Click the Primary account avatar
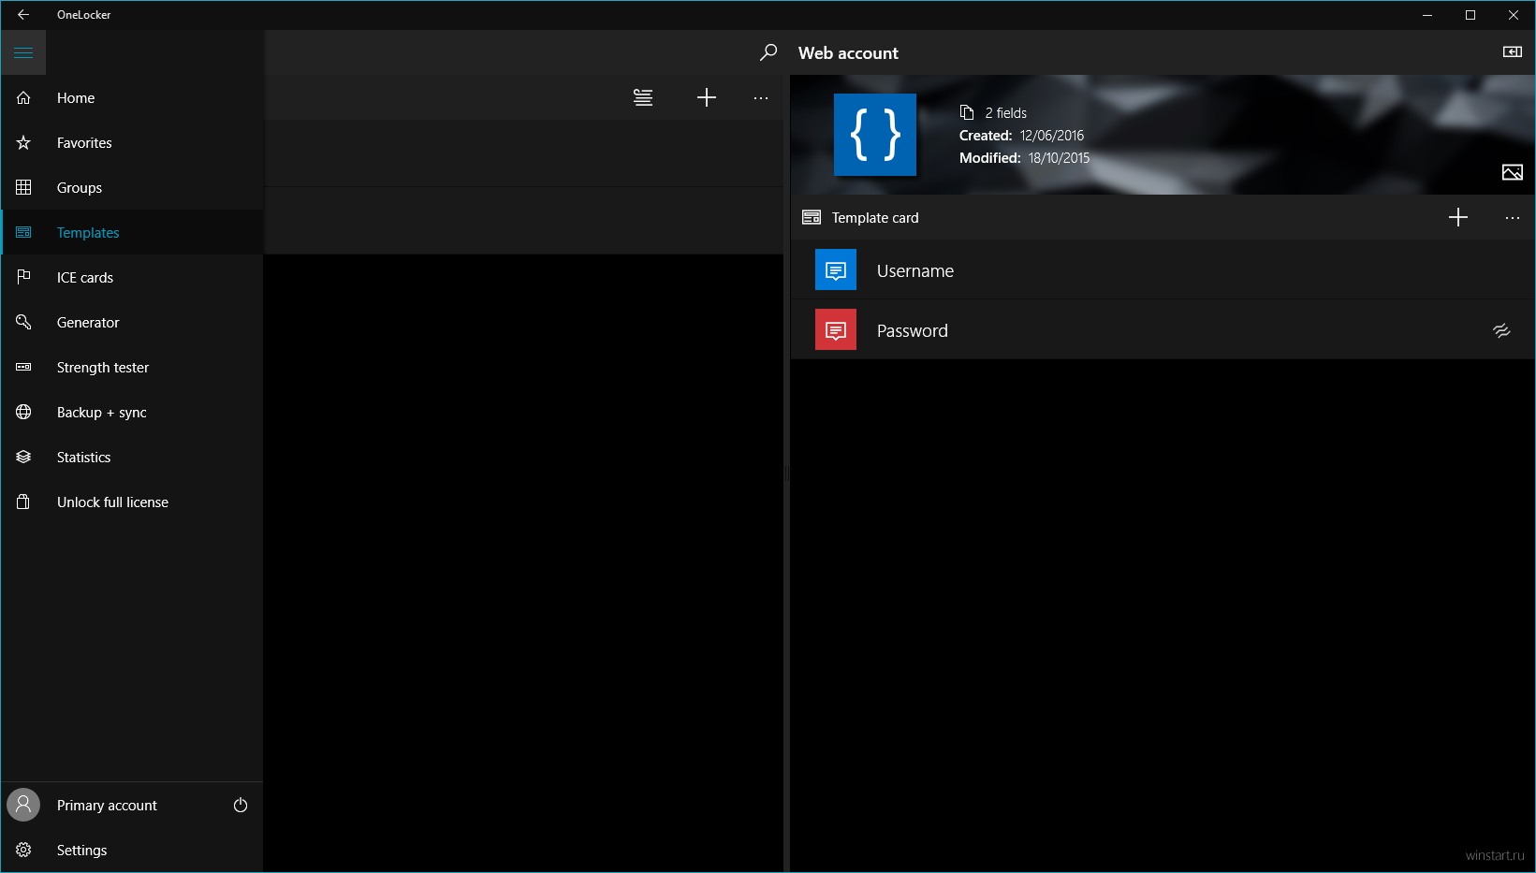The image size is (1536, 873). click(x=23, y=805)
